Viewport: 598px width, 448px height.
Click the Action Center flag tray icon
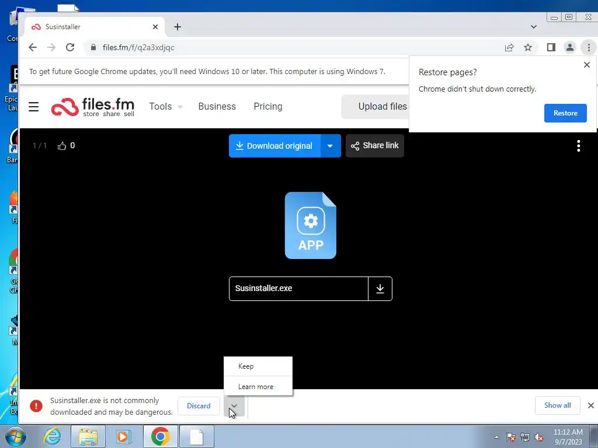[x=511, y=437]
